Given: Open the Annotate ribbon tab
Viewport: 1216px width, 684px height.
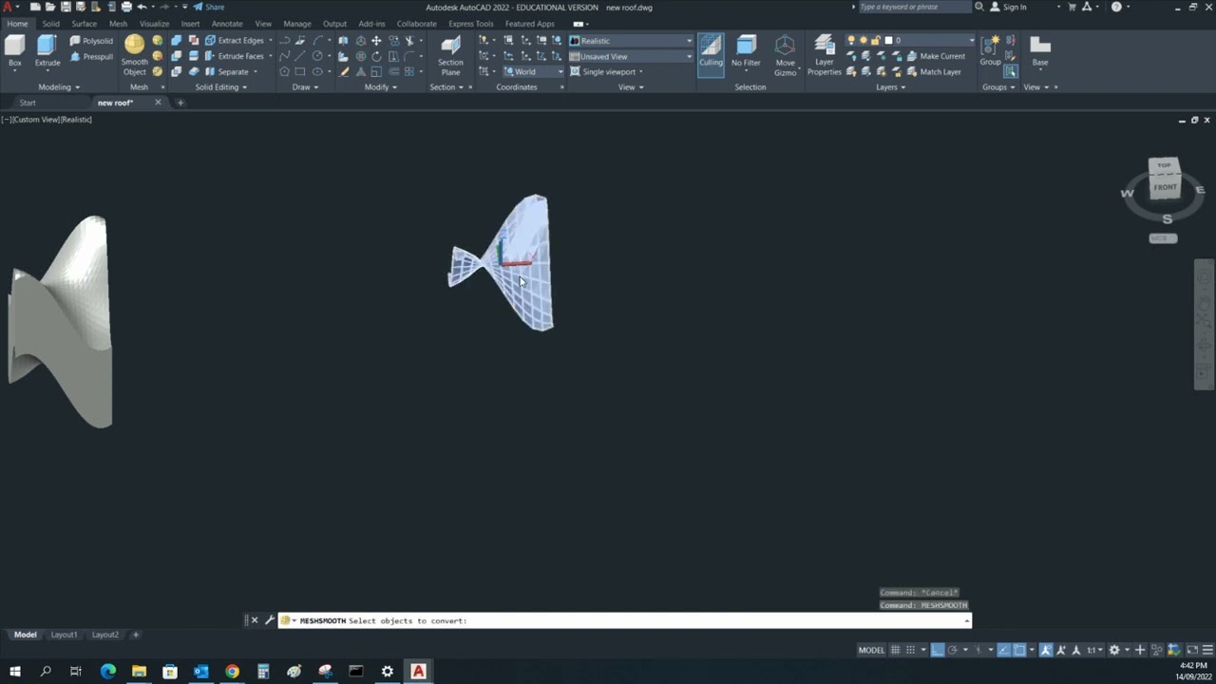Looking at the screenshot, I should point(227,24).
